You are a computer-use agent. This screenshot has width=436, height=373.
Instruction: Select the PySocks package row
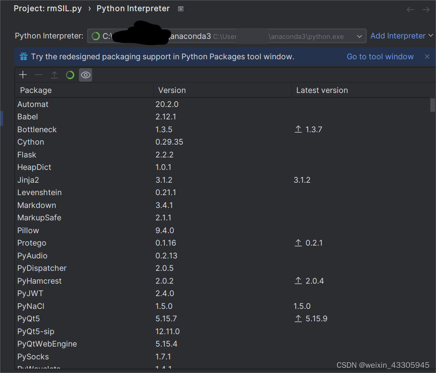(x=222, y=357)
